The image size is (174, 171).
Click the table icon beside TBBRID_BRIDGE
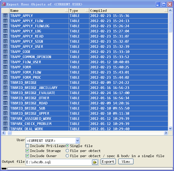[5, 83]
